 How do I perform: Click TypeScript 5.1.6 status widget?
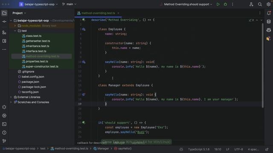[199, 149]
